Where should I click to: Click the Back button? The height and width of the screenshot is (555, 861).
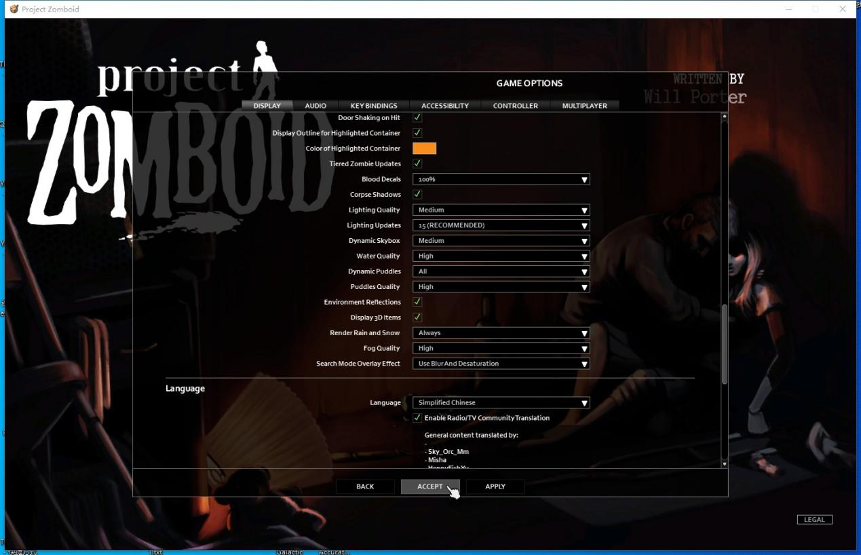(365, 486)
